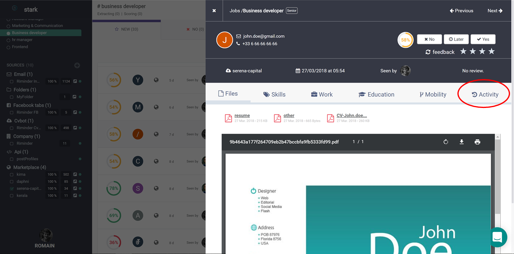Image resolution: width=514 pixels, height=254 pixels.
Task: Select the Business developer job
Action: click(x=29, y=33)
